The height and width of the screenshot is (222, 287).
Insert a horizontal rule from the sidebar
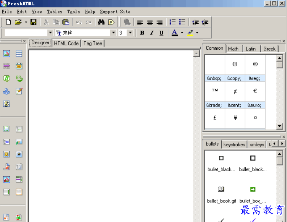(x=6, y=66)
